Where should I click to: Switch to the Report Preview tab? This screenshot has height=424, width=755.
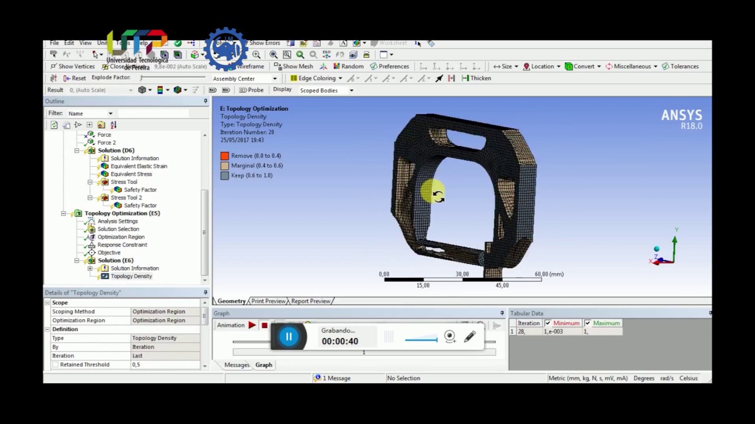point(310,301)
